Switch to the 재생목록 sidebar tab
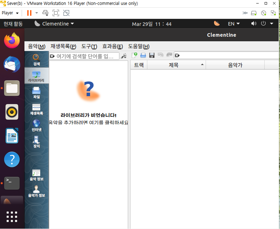This screenshot has height=229, width=280. (36, 109)
